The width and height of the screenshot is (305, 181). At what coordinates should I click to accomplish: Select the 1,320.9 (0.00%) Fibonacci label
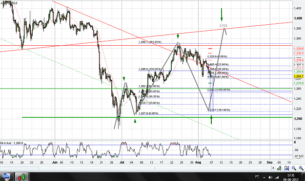click(217, 56)
